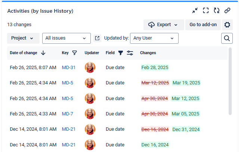Click updater avatar in MD-31 row

pos(90,68)
